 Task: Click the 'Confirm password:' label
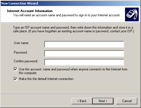pos(26,61)
